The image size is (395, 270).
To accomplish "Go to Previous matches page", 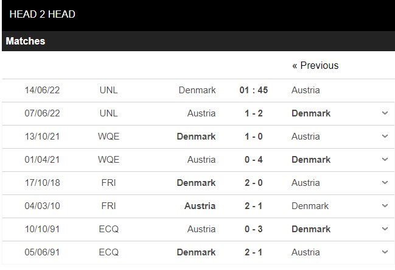I will click(x=315, y=65).
